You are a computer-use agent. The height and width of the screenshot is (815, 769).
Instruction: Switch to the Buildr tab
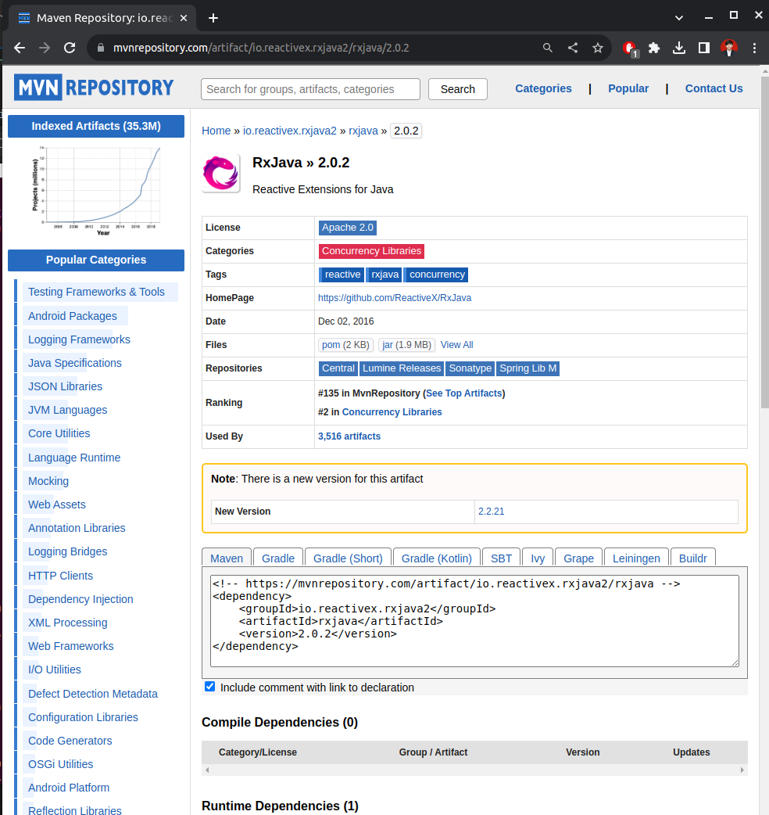[692, 558]
